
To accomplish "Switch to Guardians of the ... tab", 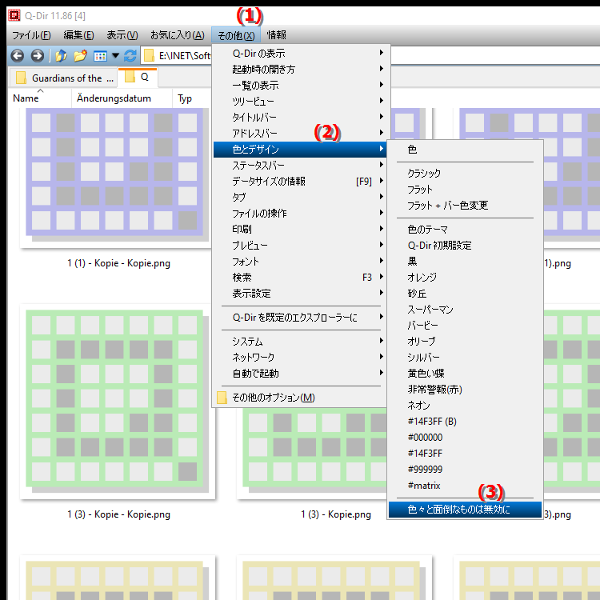I will 64,78.
